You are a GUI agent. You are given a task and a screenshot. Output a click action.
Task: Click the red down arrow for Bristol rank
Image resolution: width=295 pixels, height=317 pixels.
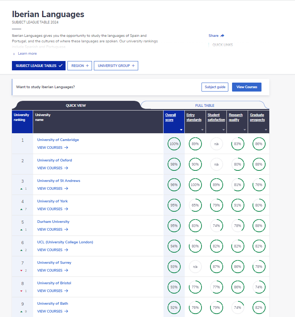(21, 291)
